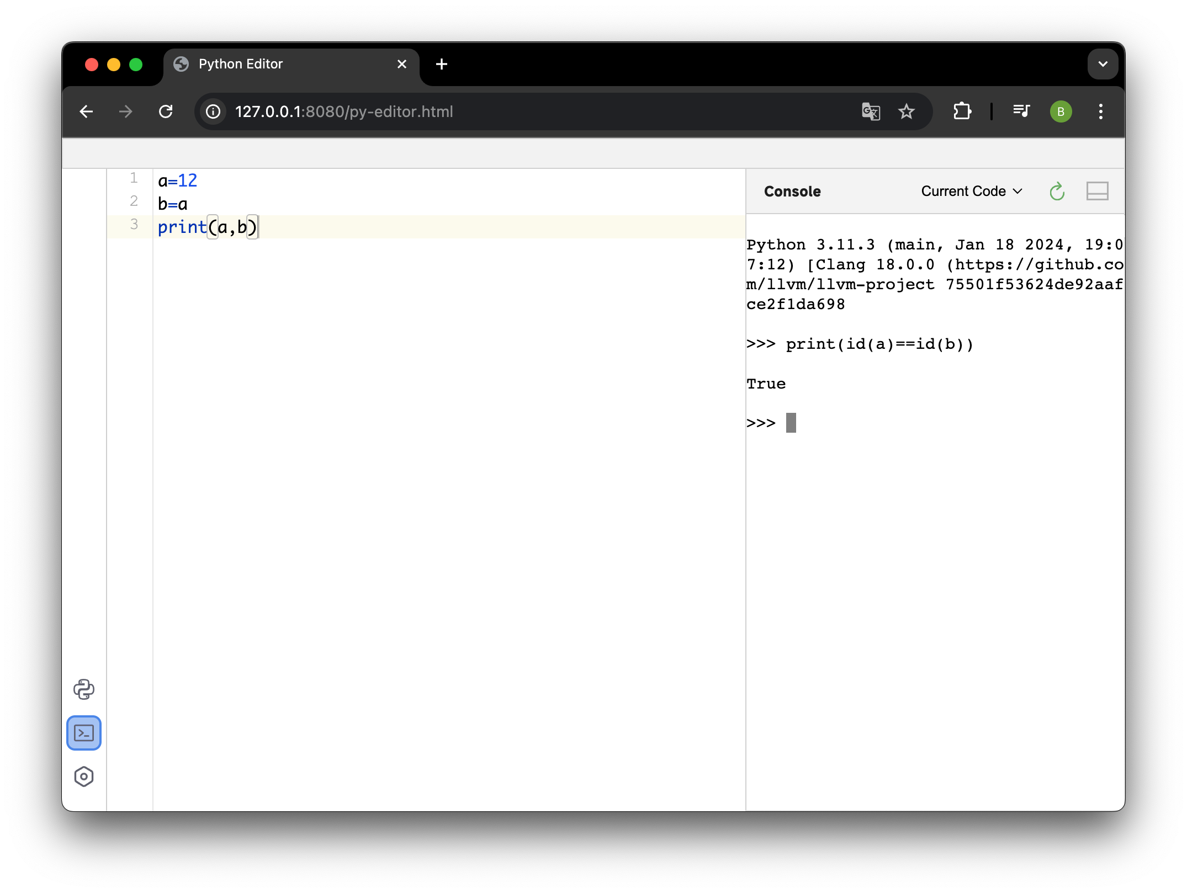Image resolution: width=1187 pixels, height=893 pixels.
Task: Click the console input prompt cursor
Action: 791,423
